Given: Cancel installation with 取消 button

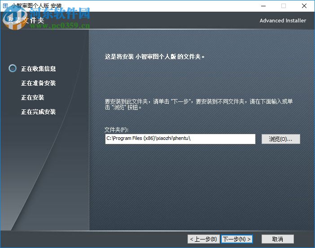Looking at the screenshot, I should [x=278, y=239].
